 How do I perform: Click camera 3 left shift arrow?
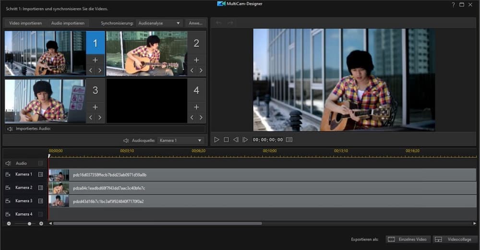pyautogui.click(x=91, y=118)
